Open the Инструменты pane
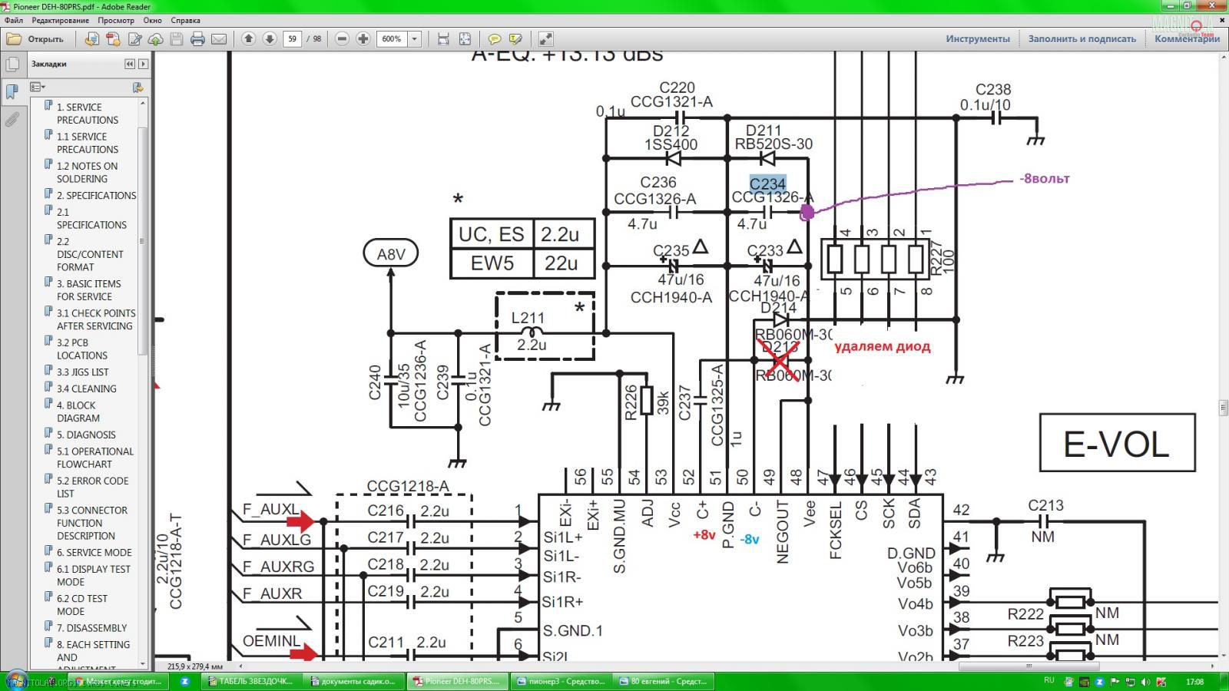The height and width of the screenshot is (691, 1229). click(x=977, y=39)
